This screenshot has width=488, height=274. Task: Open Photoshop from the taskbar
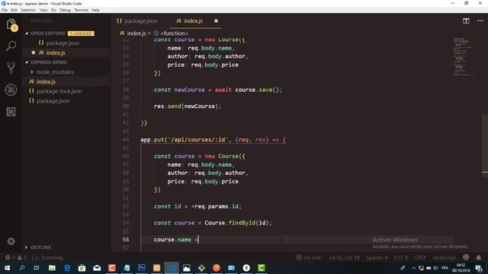point(142,268)
